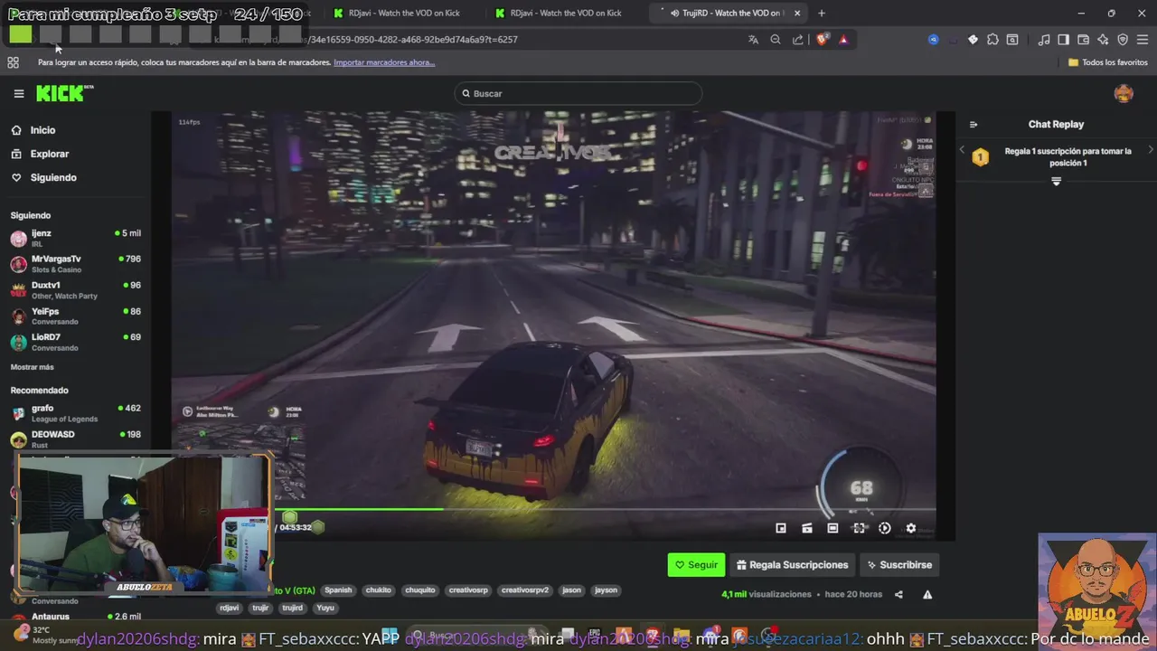
Task: Click Importar marcadores ahora link
Action: pyautogui.click(x=384, y=62)
